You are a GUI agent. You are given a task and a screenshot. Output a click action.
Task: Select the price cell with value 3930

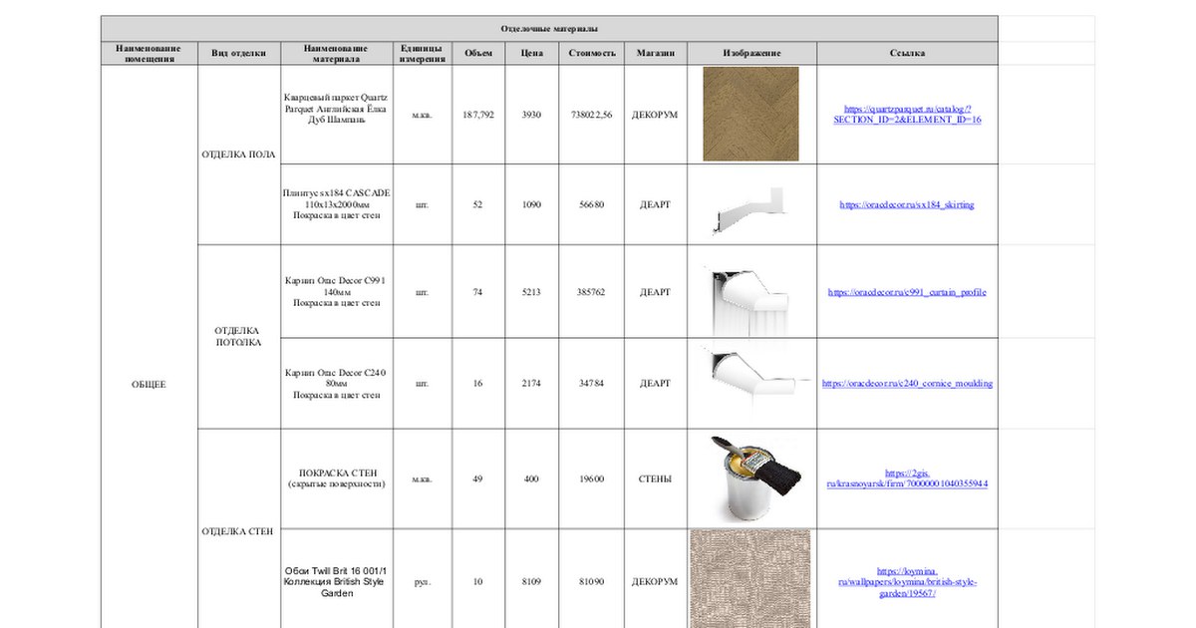pos(531,115)
